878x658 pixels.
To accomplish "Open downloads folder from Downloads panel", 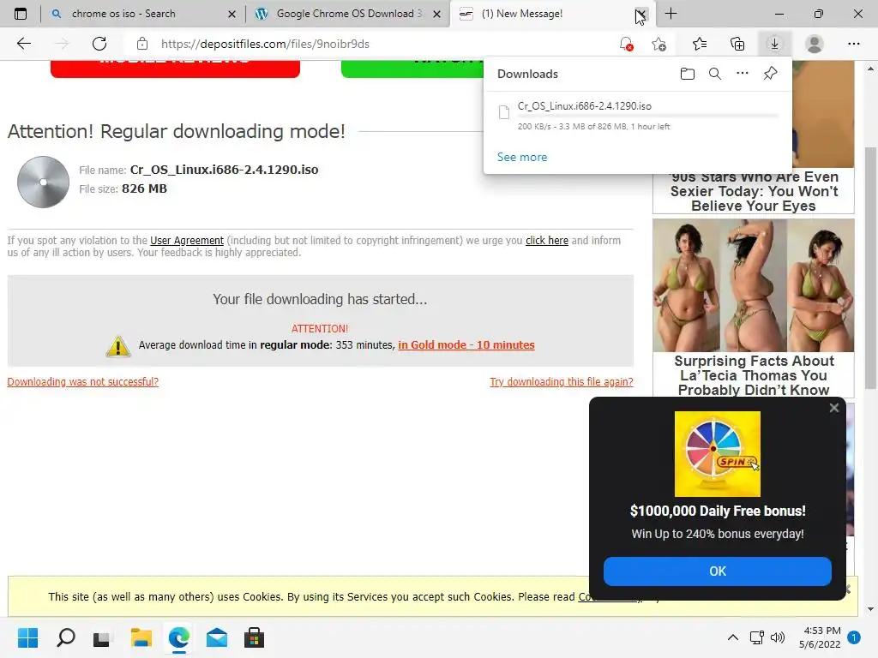I will [x=687, y=74].
